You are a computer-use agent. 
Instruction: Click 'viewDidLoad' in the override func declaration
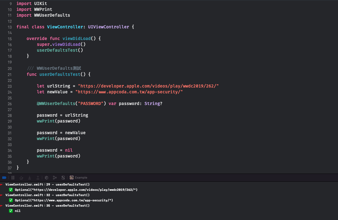[x=76, y=39]
